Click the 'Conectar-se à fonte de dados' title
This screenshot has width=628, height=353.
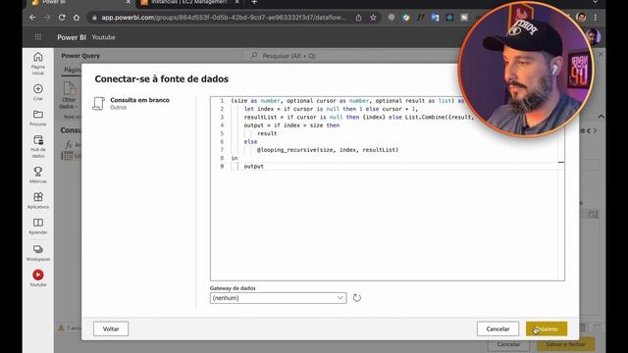[161, 78]
